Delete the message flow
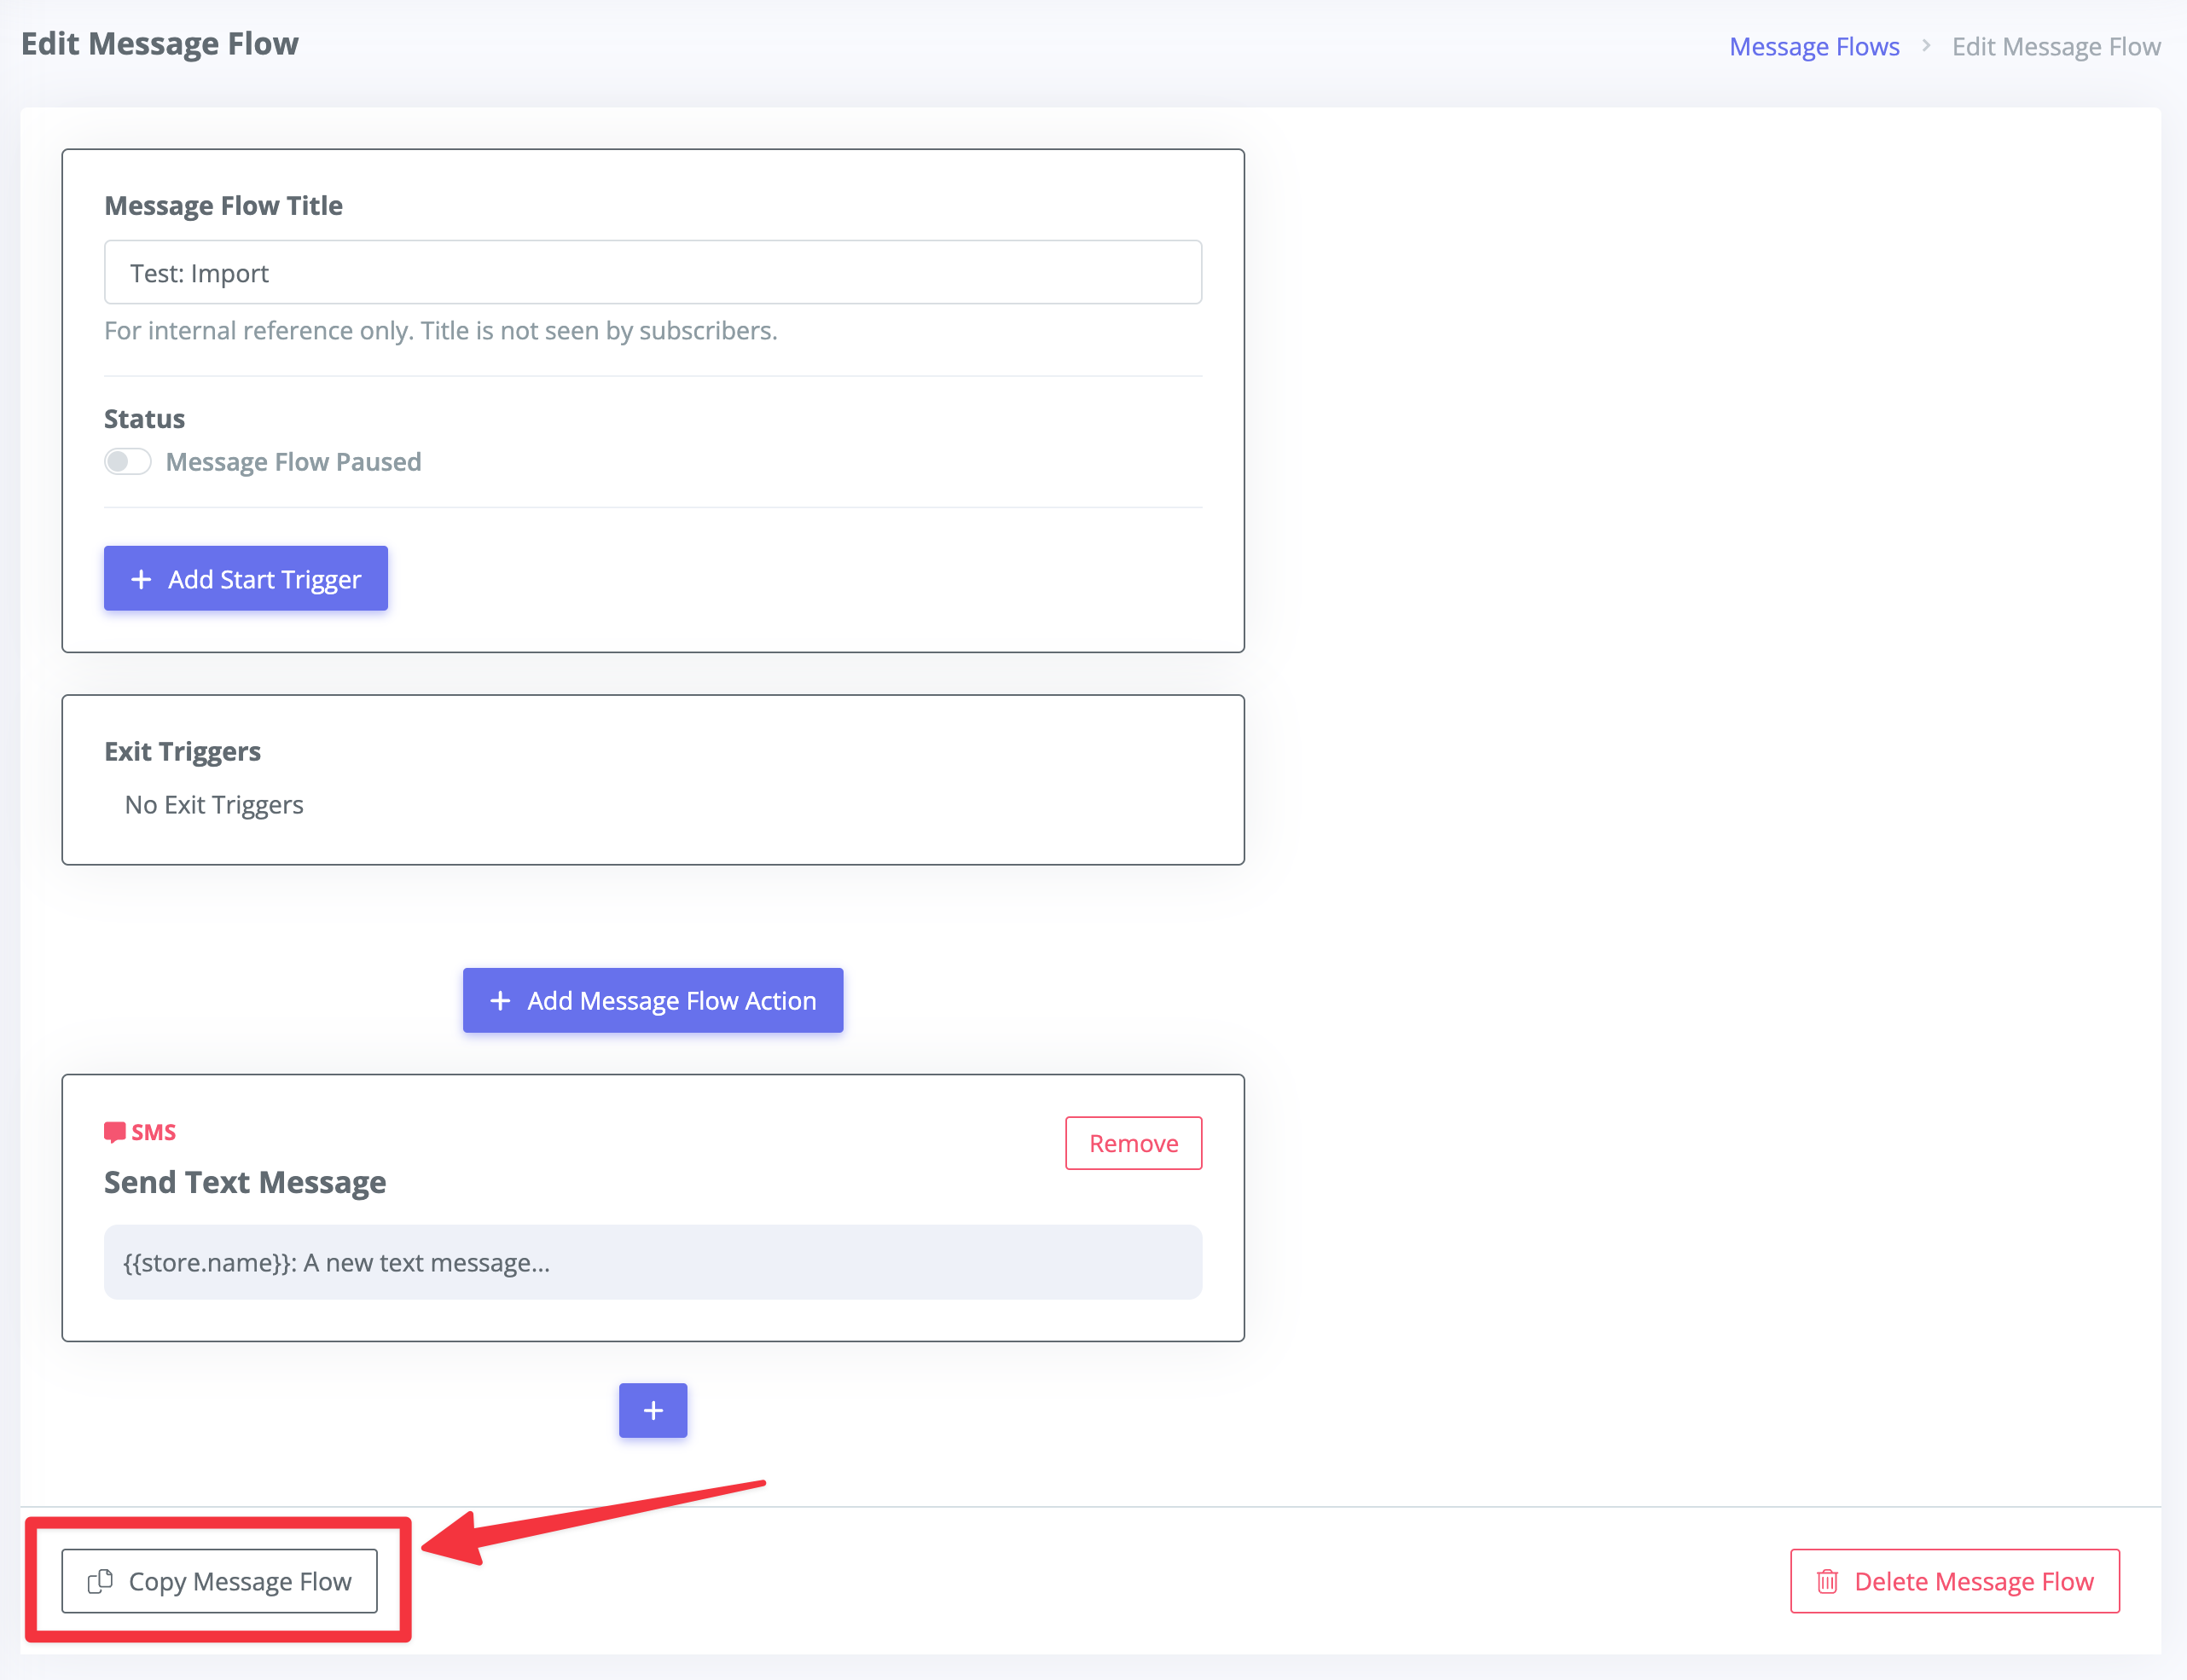The image size is (2187, 1680). (x=1955, y=1581)
